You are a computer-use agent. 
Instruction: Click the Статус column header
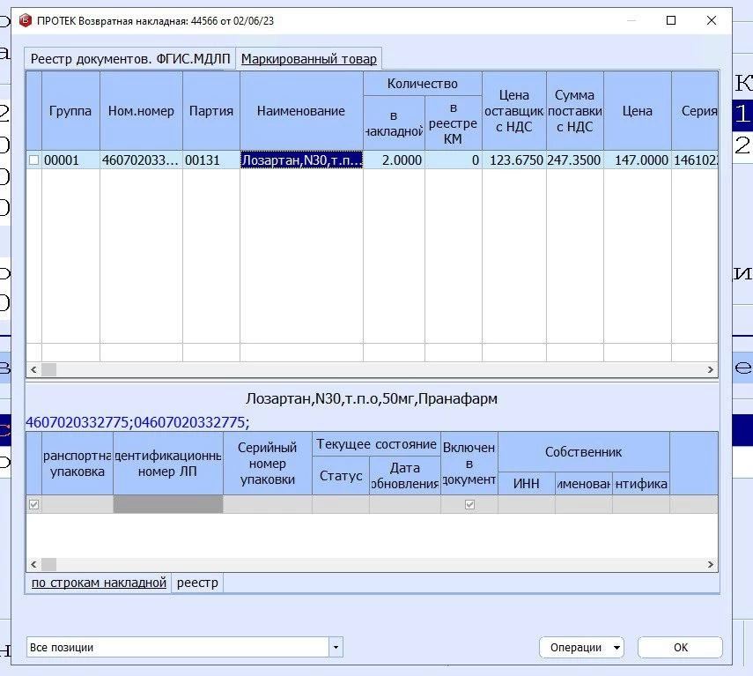coord(341,476)
